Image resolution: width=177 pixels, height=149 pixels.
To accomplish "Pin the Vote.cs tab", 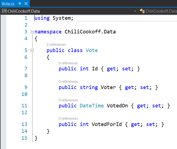I will 19,4.
